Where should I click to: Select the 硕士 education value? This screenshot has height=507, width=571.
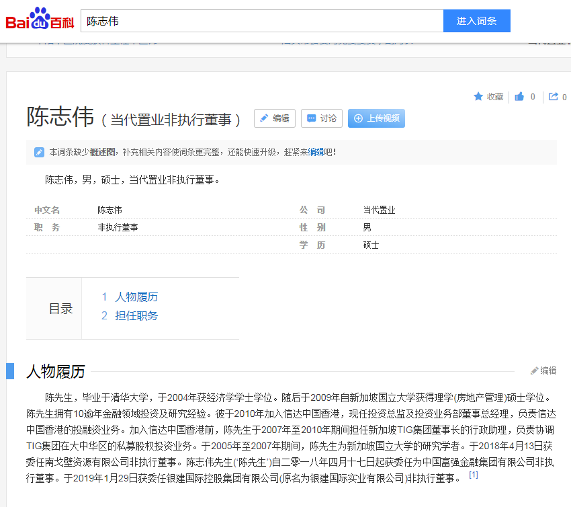click(371, 245)
